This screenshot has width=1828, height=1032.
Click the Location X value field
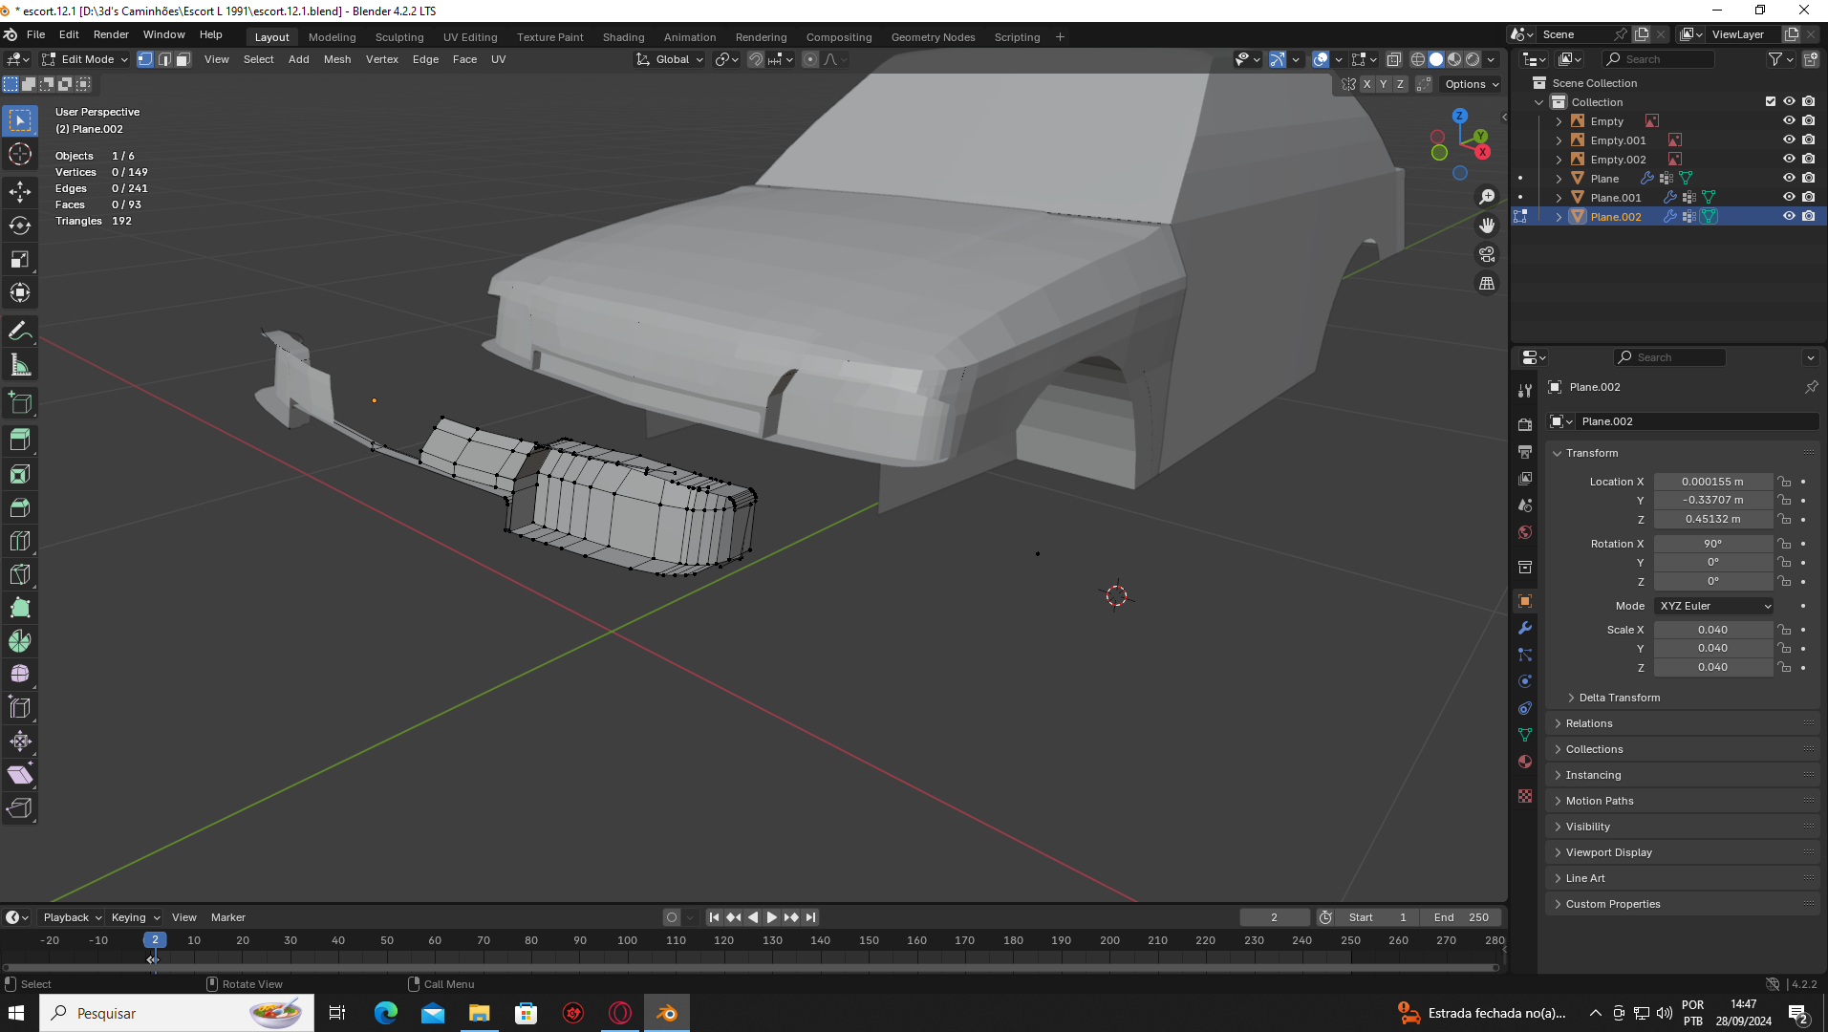click(x=1712, y=482)
